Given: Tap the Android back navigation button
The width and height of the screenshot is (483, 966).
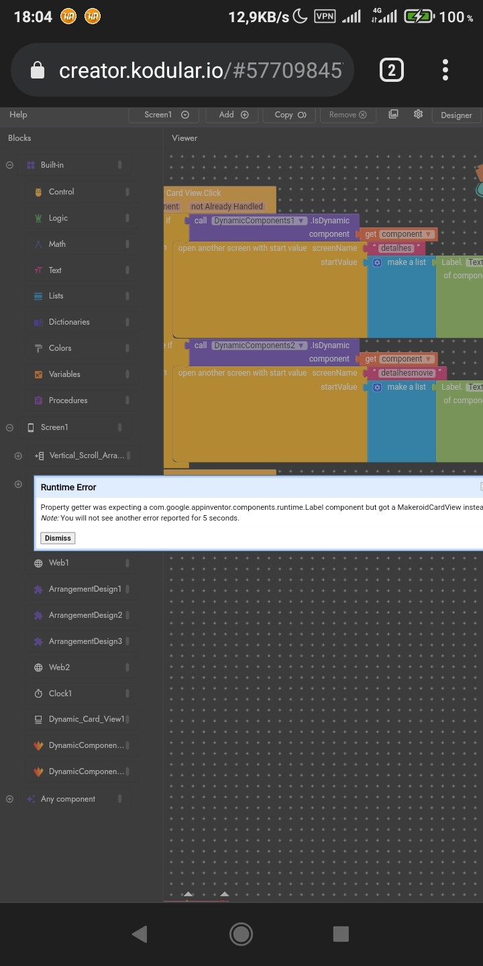Looking at the screenshot, I should 140,934.
